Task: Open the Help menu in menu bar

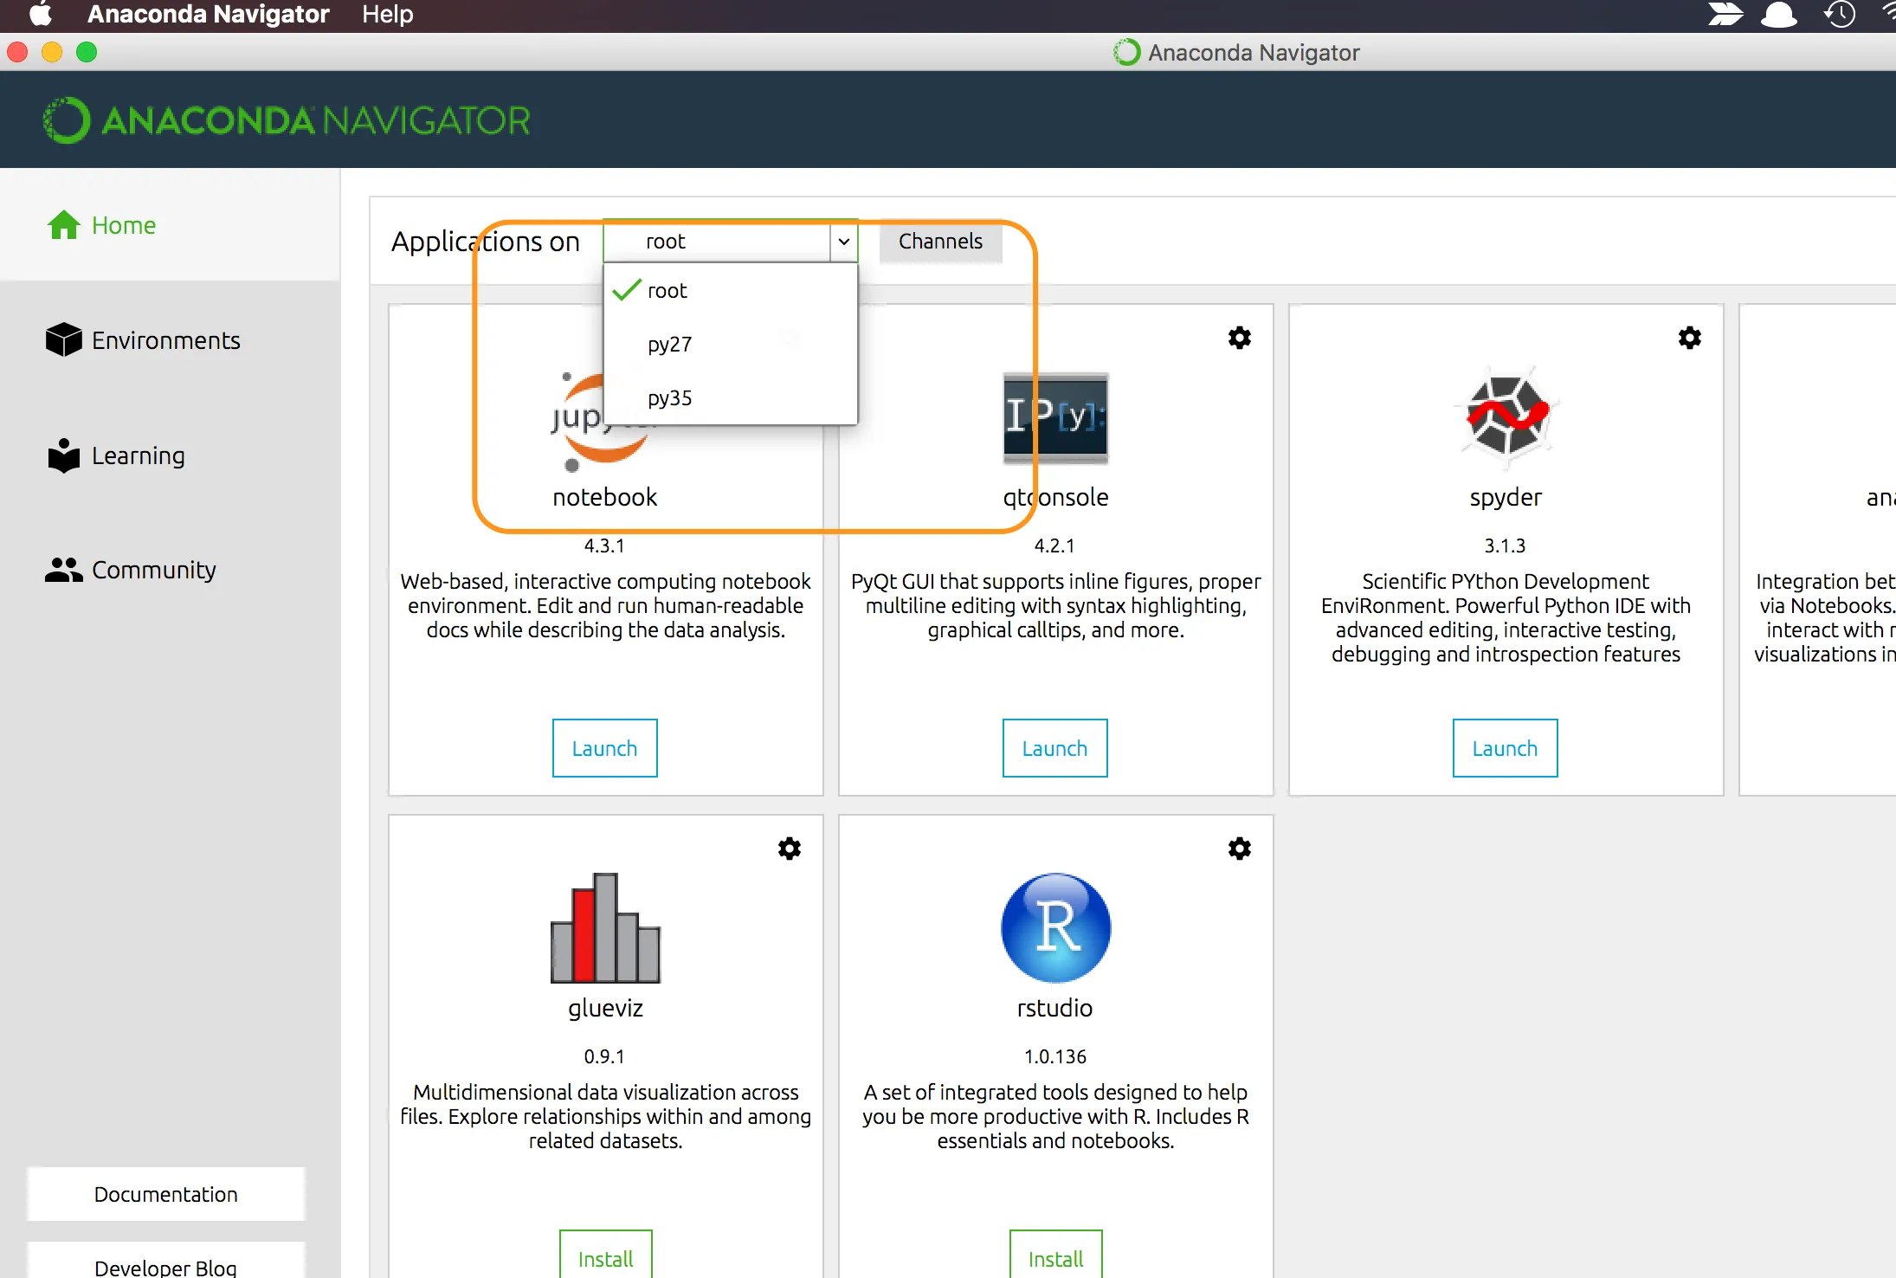Action: pyautogui.click(x=387, y=14)
